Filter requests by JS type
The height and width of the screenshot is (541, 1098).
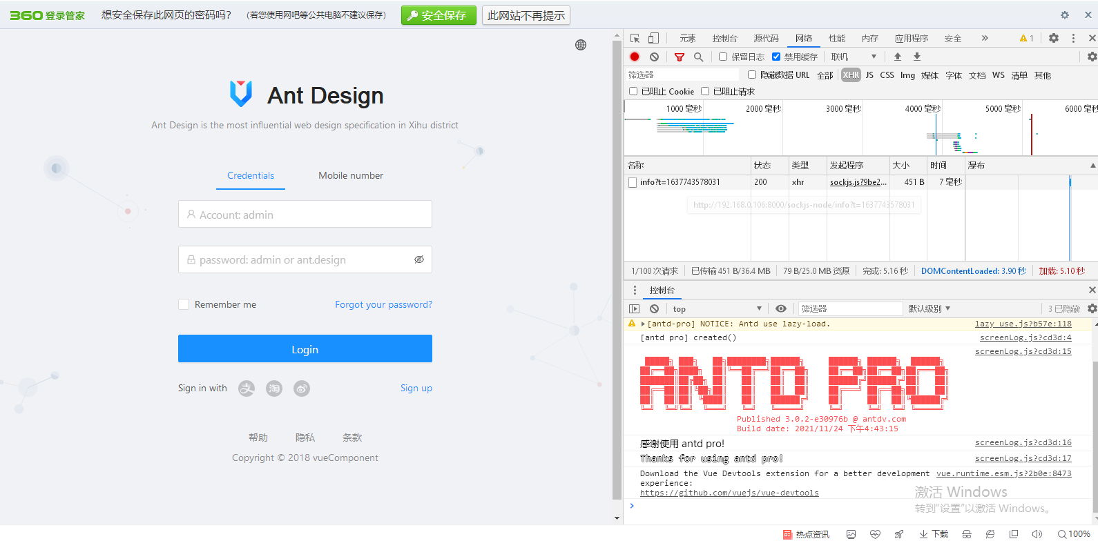869,75
